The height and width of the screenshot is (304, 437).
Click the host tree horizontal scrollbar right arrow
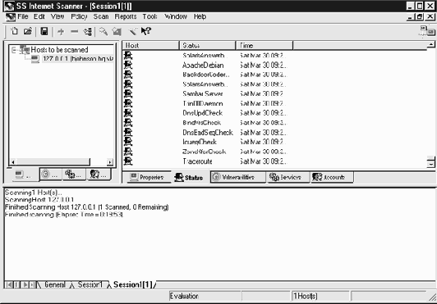110,162
